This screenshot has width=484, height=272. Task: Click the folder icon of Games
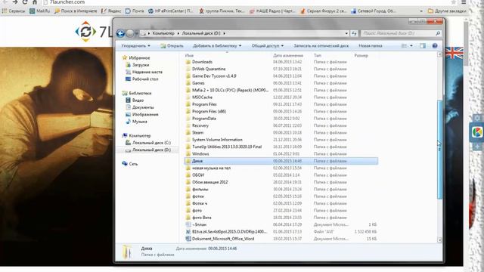(188, 83)
